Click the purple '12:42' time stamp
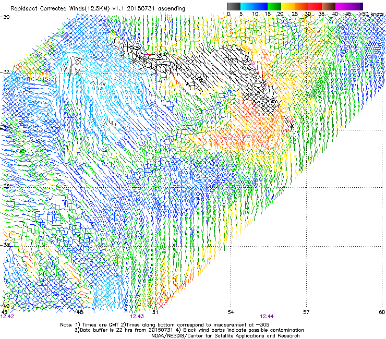 click(7, 317)
